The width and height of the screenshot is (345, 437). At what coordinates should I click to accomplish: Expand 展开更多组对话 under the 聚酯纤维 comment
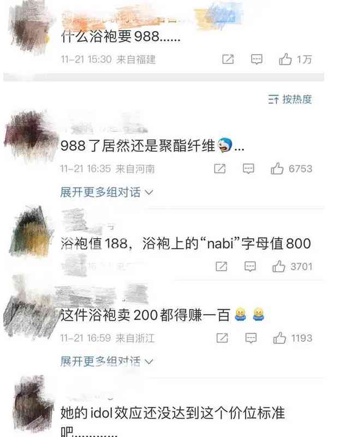pos(106,192)
